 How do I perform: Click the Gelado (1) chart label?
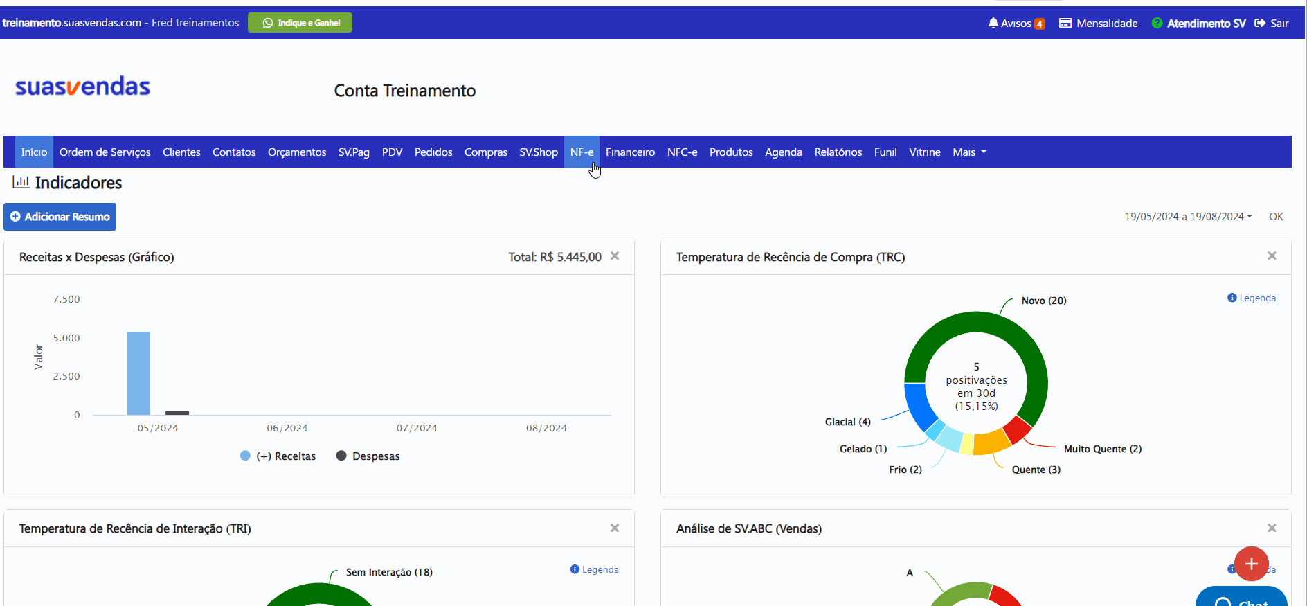coord(863,449)
